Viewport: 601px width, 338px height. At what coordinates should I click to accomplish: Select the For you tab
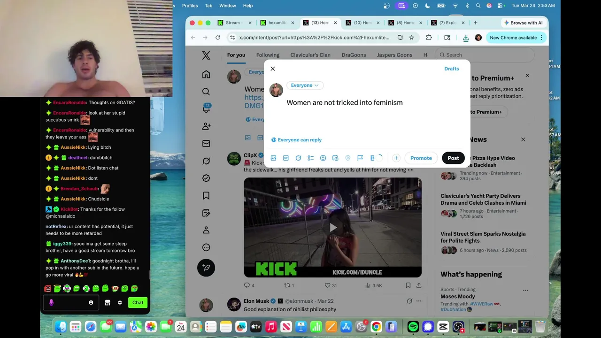(236, 55)
